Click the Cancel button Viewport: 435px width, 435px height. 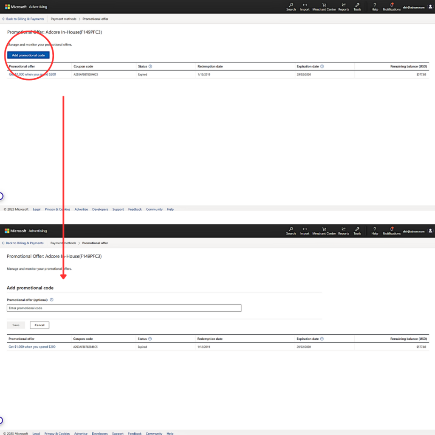click(x=40, y=325)
